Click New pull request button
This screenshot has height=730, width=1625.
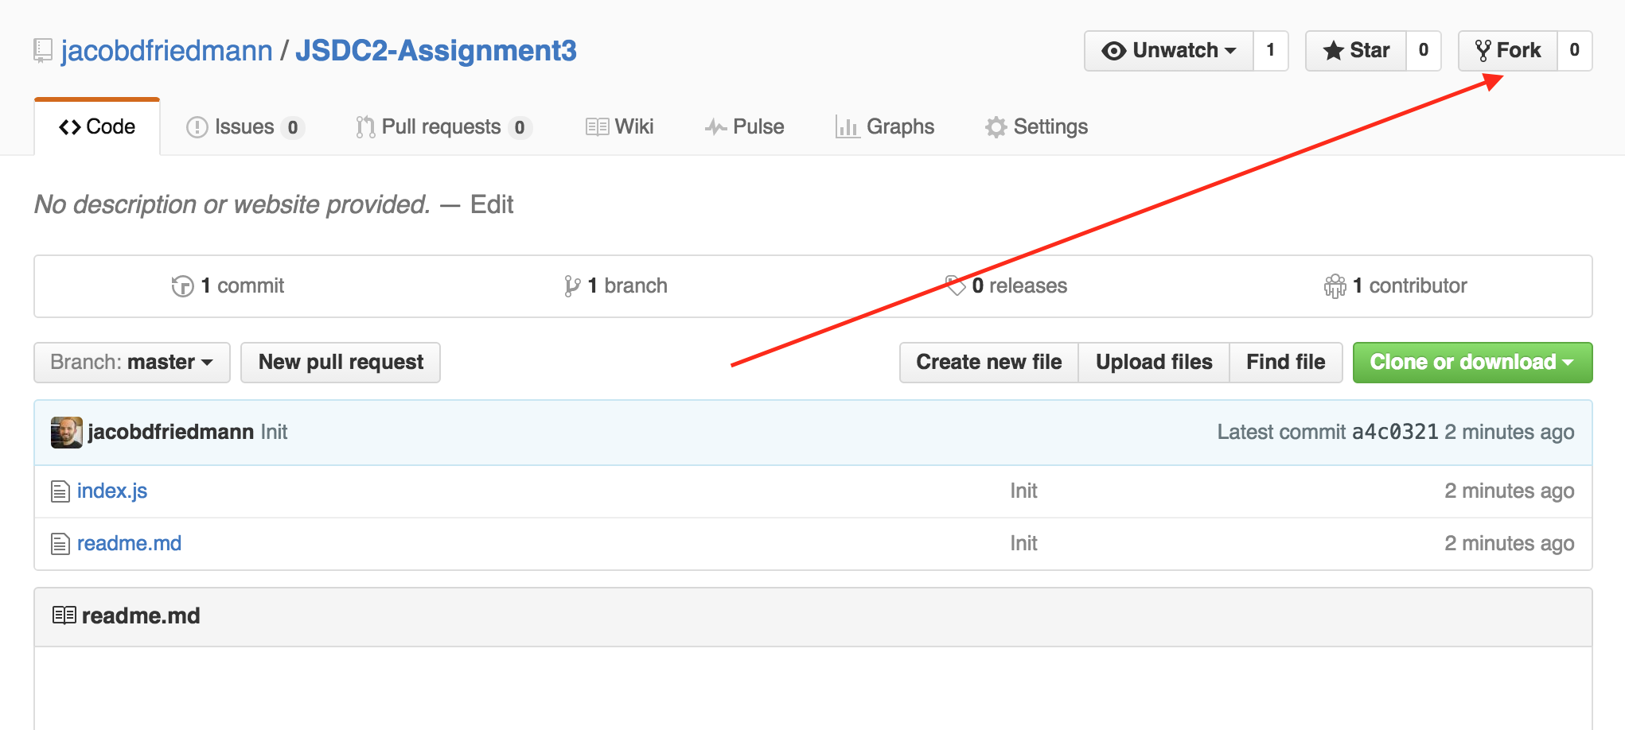tap(341, 363)
